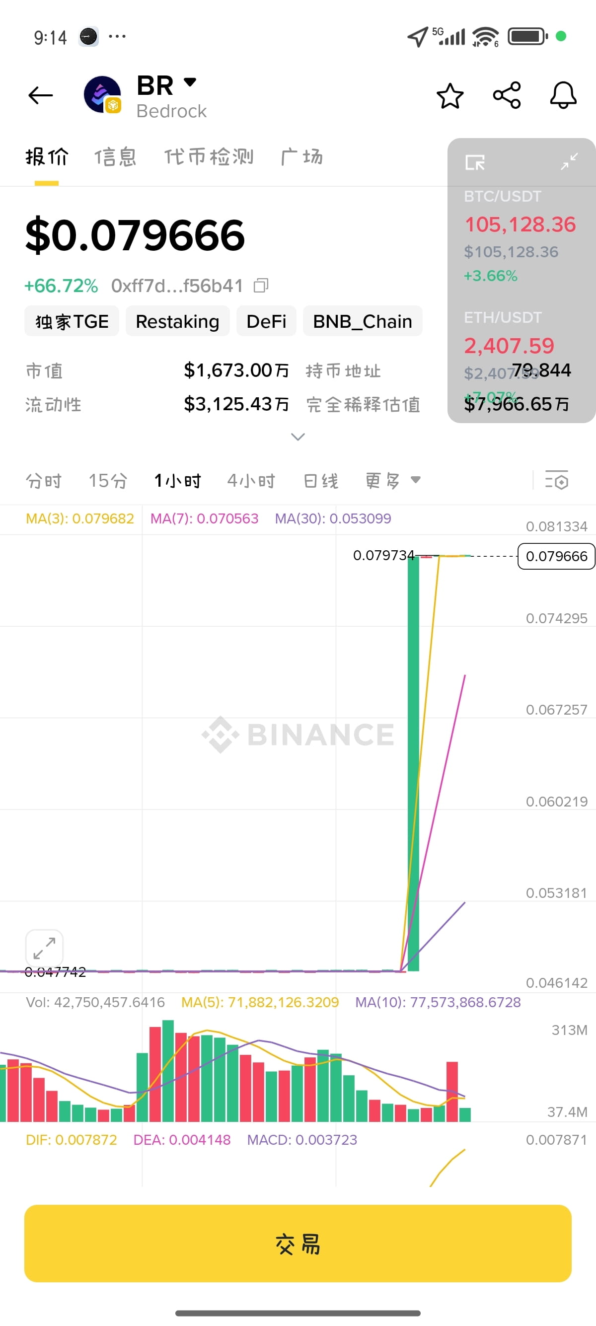
Task: Expand more market stats chevron
Action: pyautogui.click(x=298, y=437)
